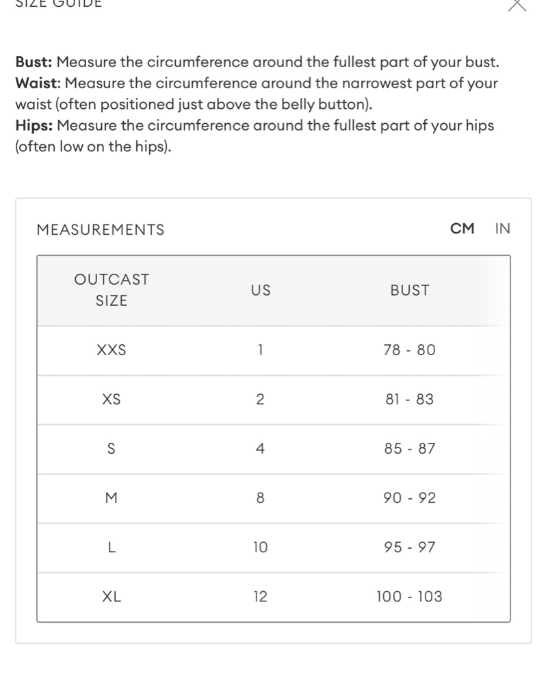Click the 78 - 80 bust value

(x=410, y=350)
